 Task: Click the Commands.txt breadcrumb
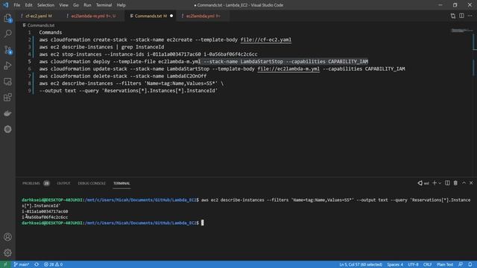[x=39, y=25]
